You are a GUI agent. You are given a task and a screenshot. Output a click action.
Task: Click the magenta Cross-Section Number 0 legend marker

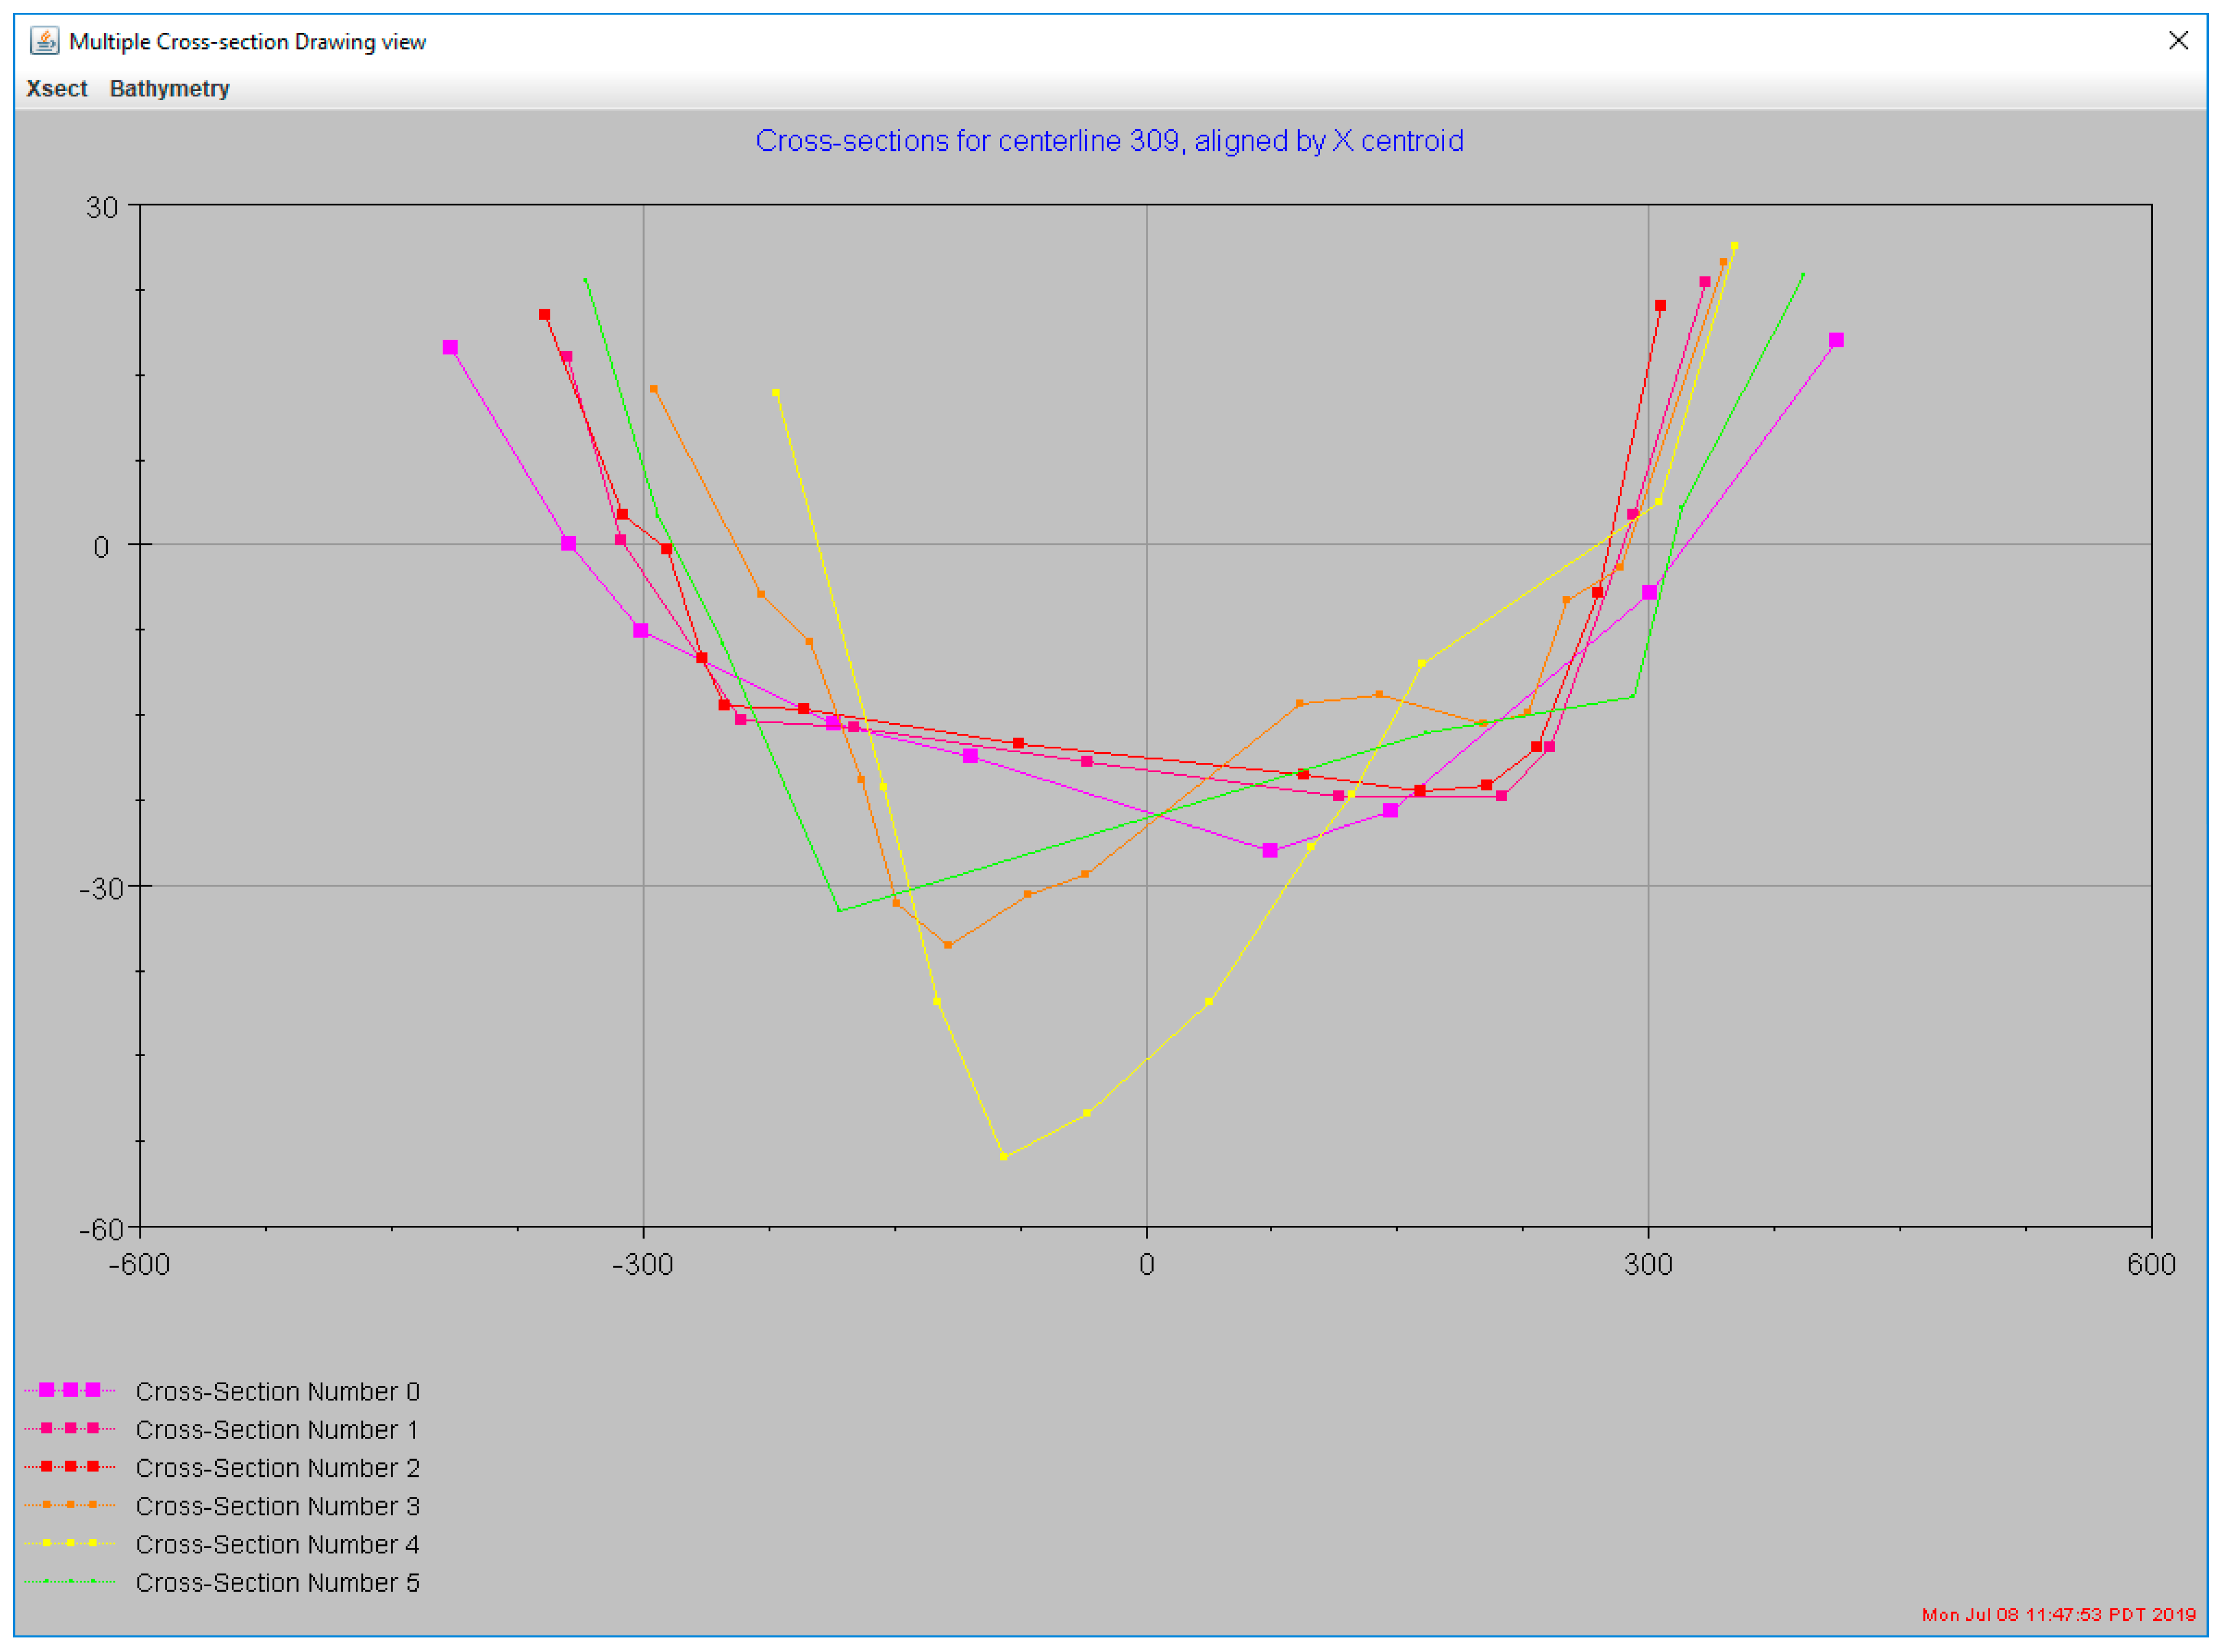coord(69,1390)
